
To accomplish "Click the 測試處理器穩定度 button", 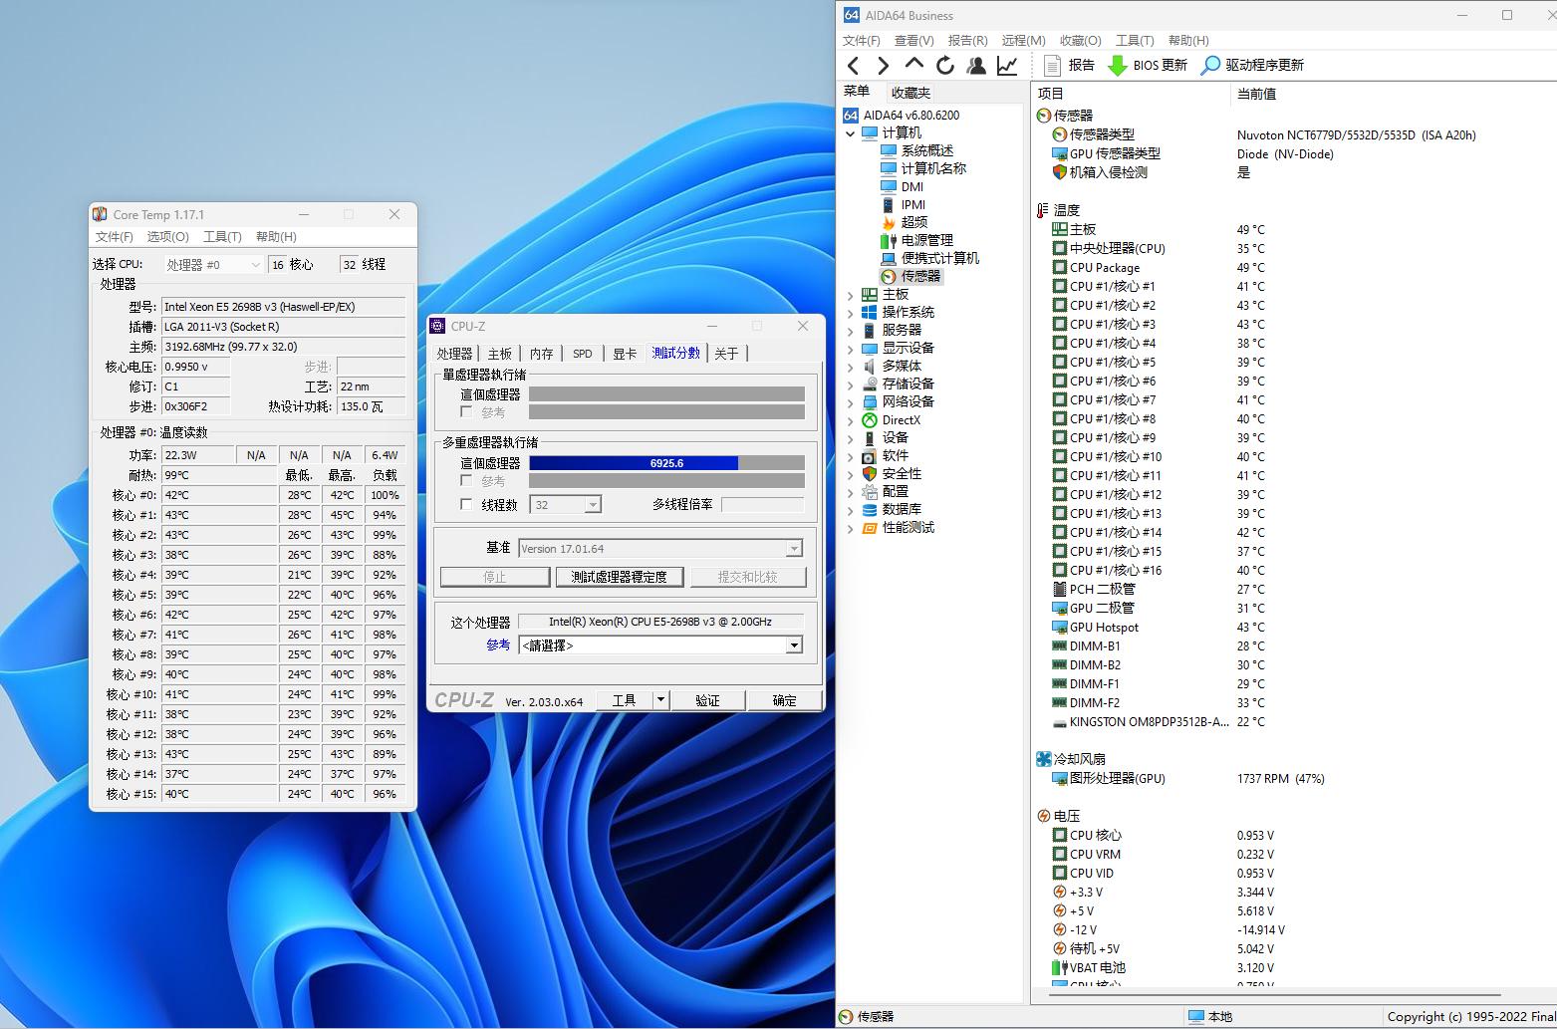I will pyautogui.click(x=619, y=577).
